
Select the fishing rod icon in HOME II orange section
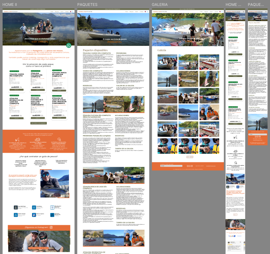click(x=17, y=139)
